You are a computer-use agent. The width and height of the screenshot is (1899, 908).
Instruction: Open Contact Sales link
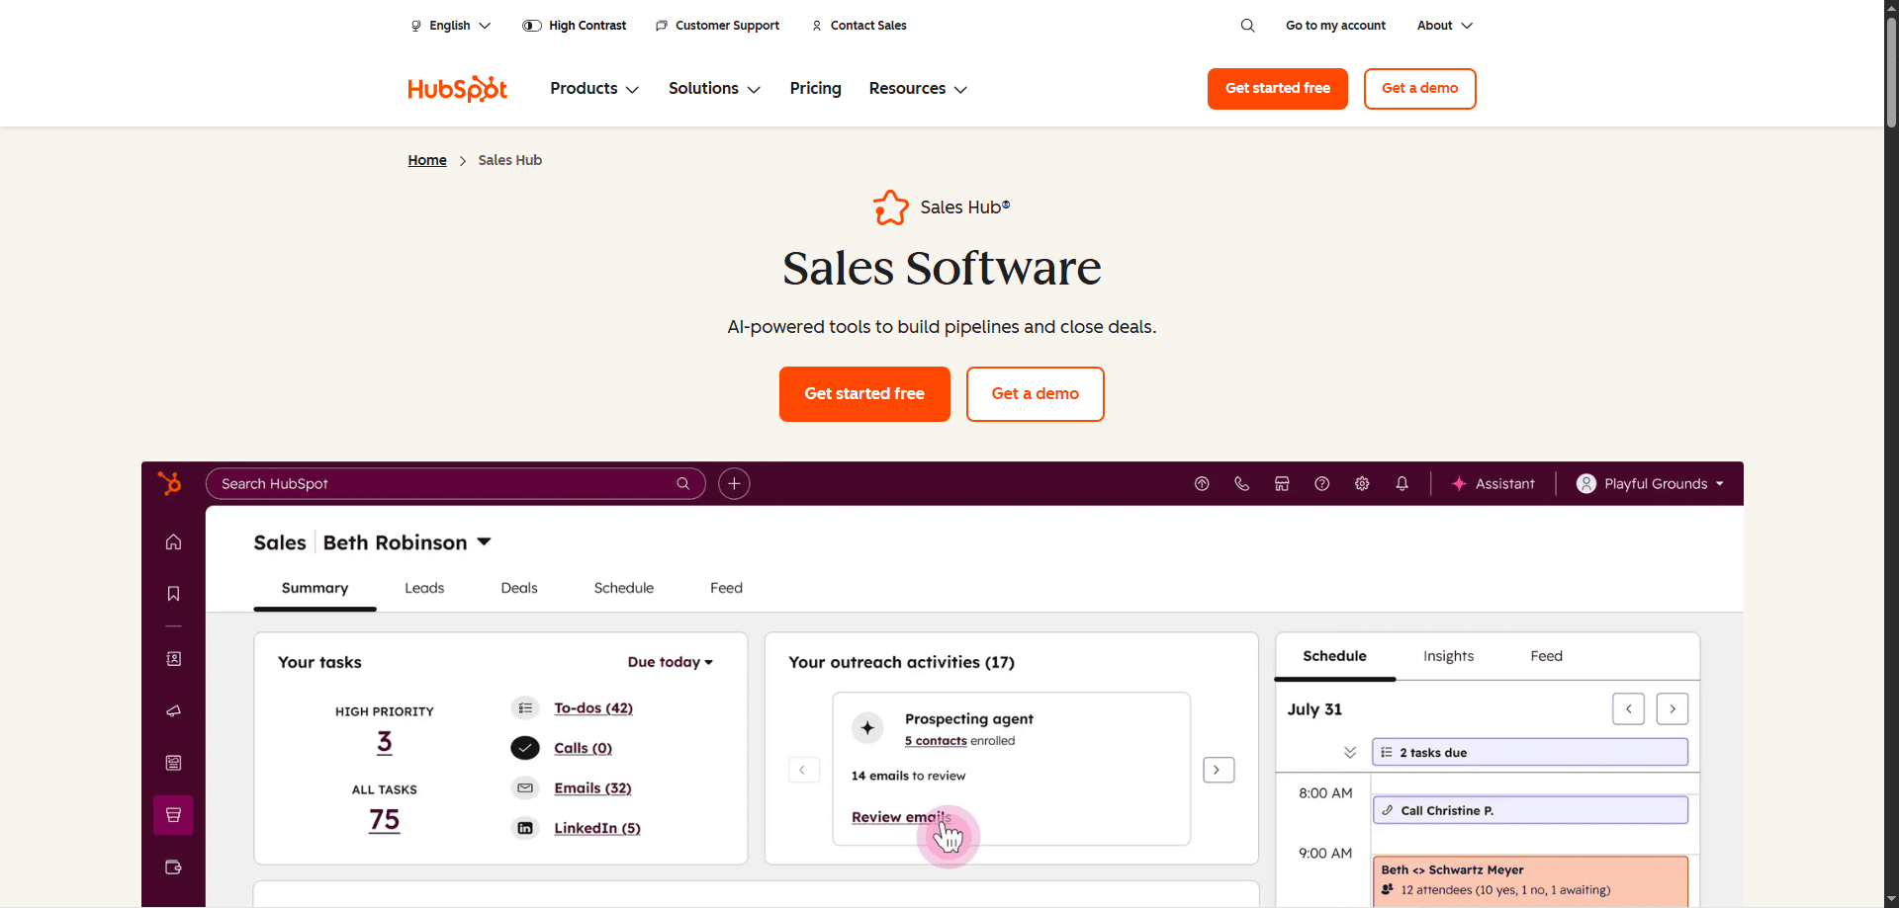859,26
